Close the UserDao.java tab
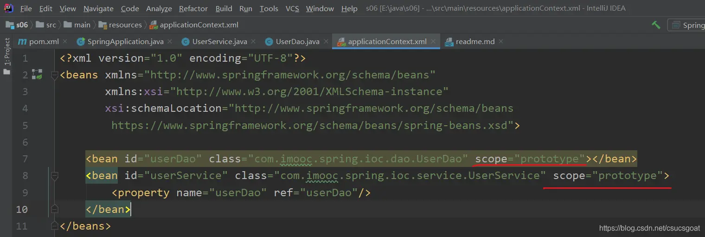705x237 pixels. pyautogui.click(x=326, y=42)
